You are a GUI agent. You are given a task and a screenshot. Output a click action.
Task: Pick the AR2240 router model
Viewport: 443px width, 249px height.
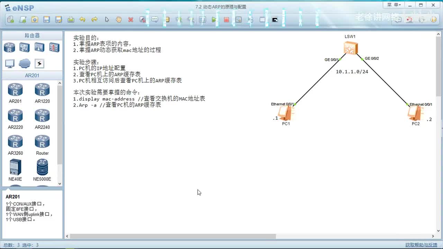[x=42, y=119]
